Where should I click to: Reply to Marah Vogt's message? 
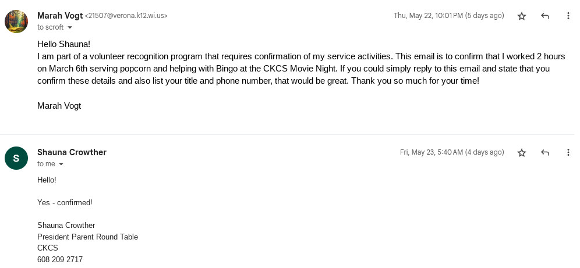tap(545, 16)
